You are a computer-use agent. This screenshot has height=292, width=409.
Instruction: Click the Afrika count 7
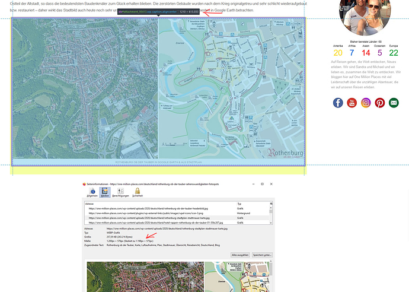click(352, 53)
